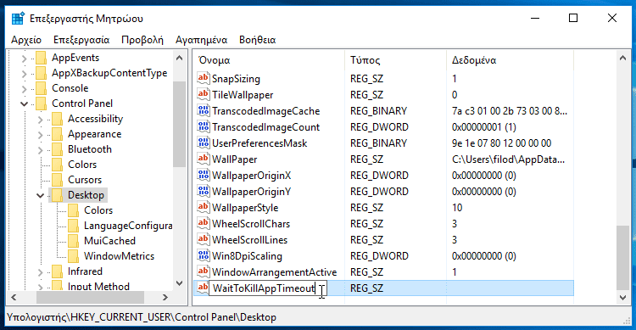Viewport: 636px width, 330px height.
Task: Click the WindowMetrics folder icon
Action: [x=74, y=255]
